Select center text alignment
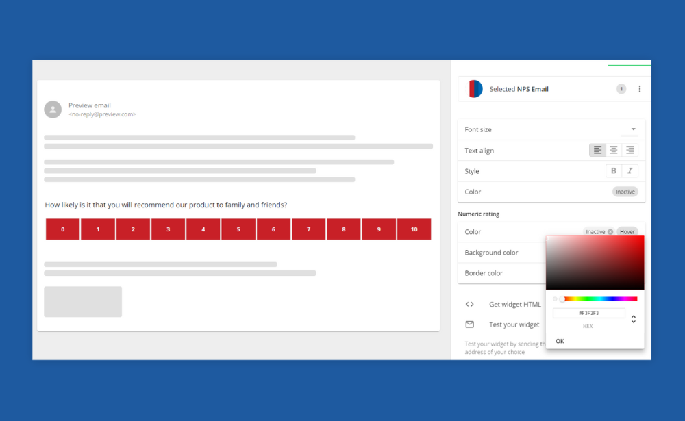 pos(614,150)
